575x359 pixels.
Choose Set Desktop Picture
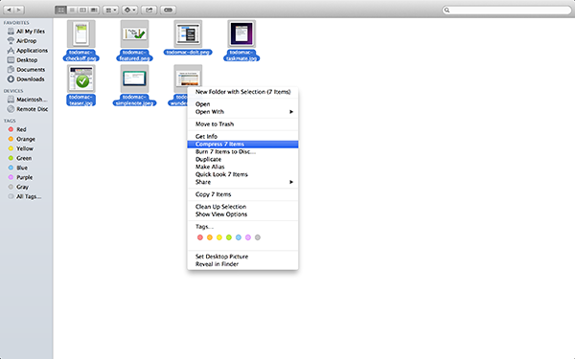click(242, 257)
